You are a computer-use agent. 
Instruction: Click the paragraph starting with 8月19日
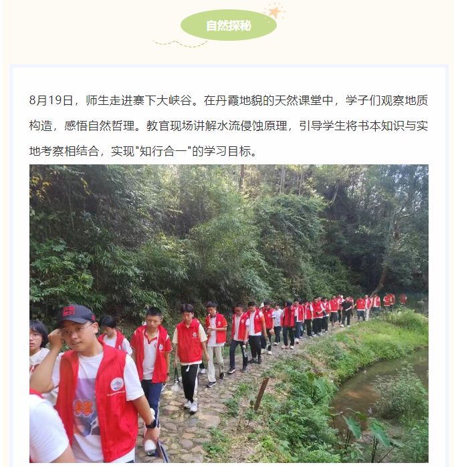[229, 126]
